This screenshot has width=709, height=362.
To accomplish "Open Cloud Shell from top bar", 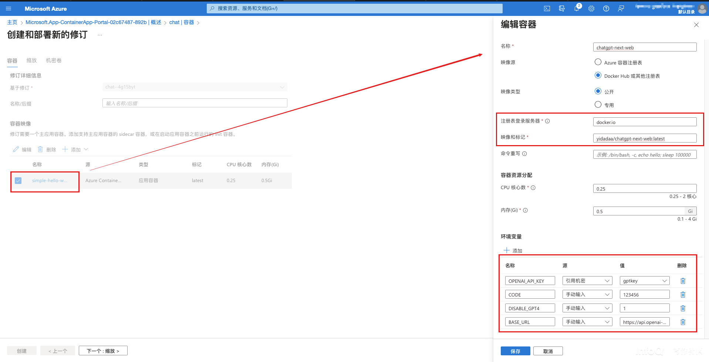I will tap(547, 9).
